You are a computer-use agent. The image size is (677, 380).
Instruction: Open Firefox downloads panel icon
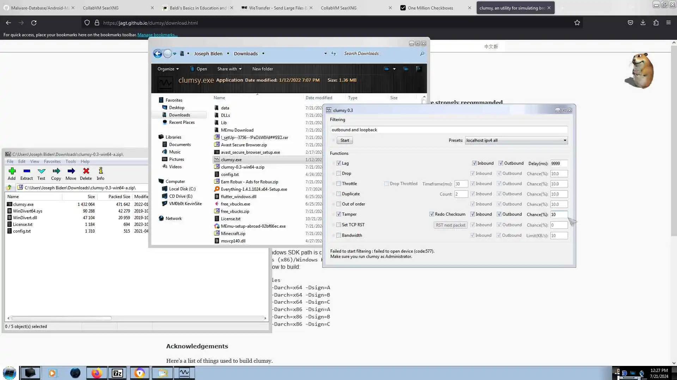coord(643,23)
